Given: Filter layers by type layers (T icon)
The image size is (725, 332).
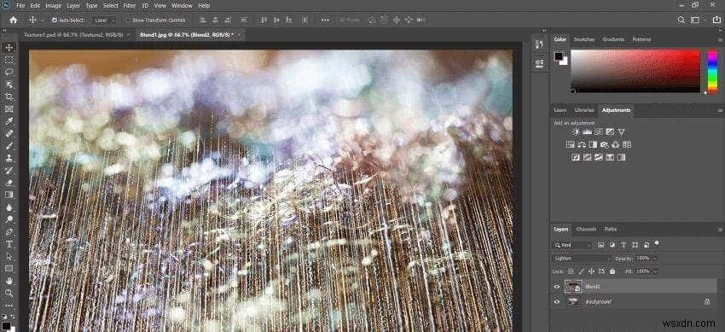Looking at the screenshot, I should [x=623, y=245].
